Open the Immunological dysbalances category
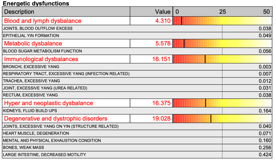This screenshot has width=276, height=162. tap(41, 59)
